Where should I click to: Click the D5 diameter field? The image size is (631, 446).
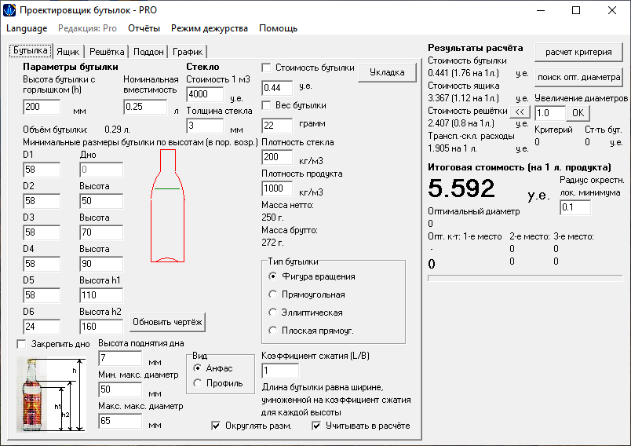click(x=42, y=295)
